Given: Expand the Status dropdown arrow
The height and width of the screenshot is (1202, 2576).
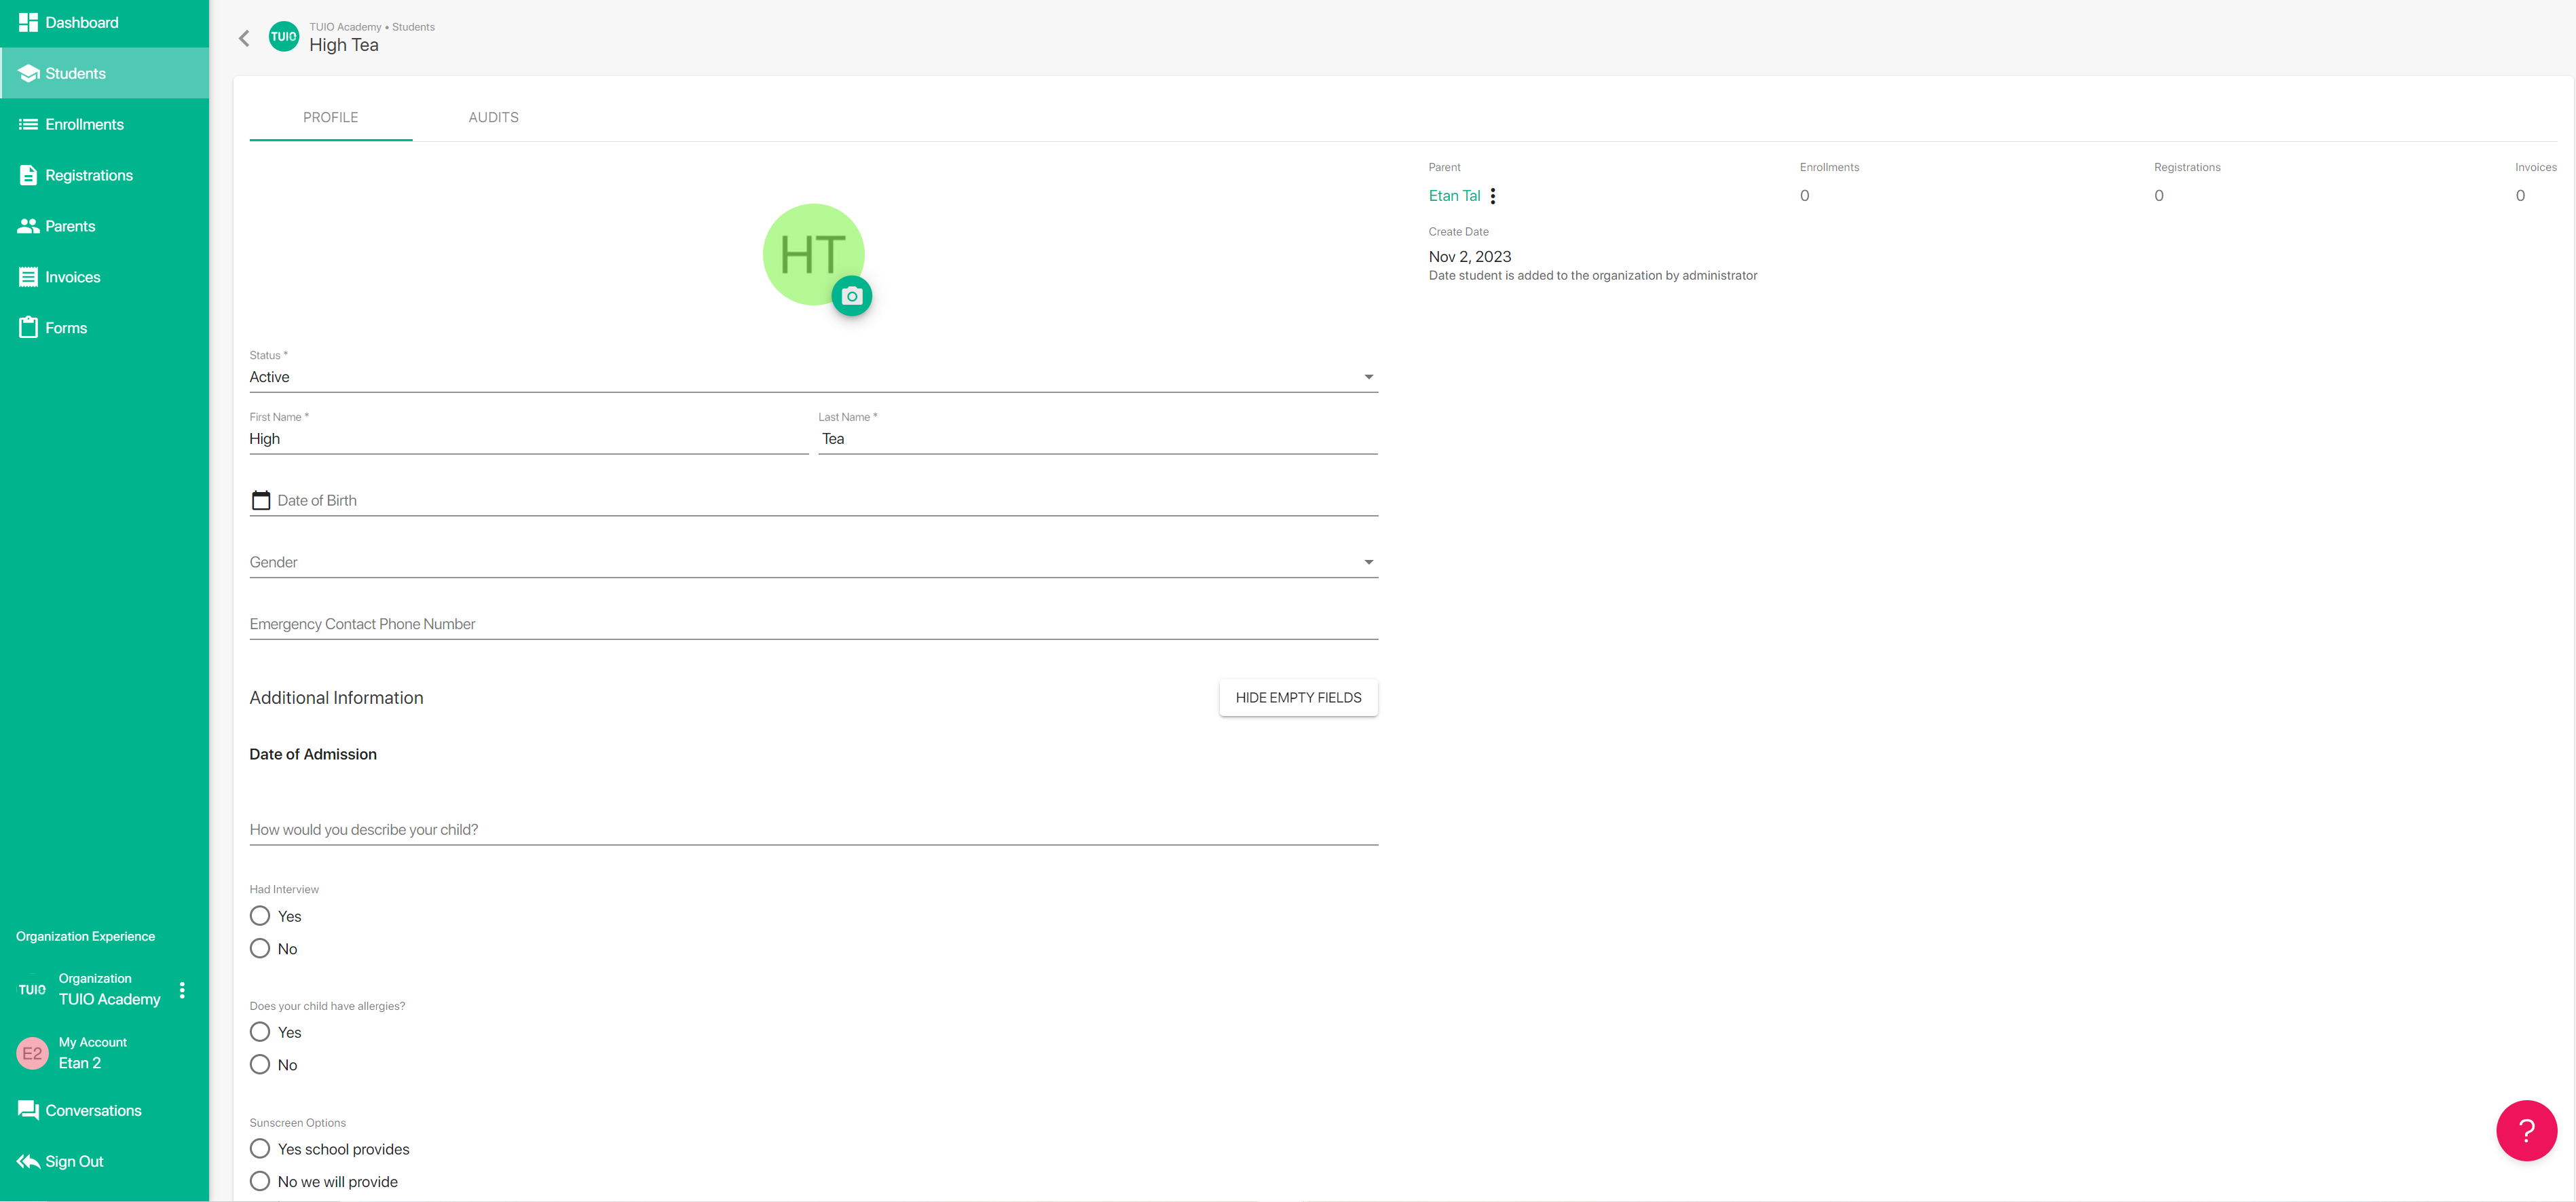Looking at the screenshot, I should 1368,377.
